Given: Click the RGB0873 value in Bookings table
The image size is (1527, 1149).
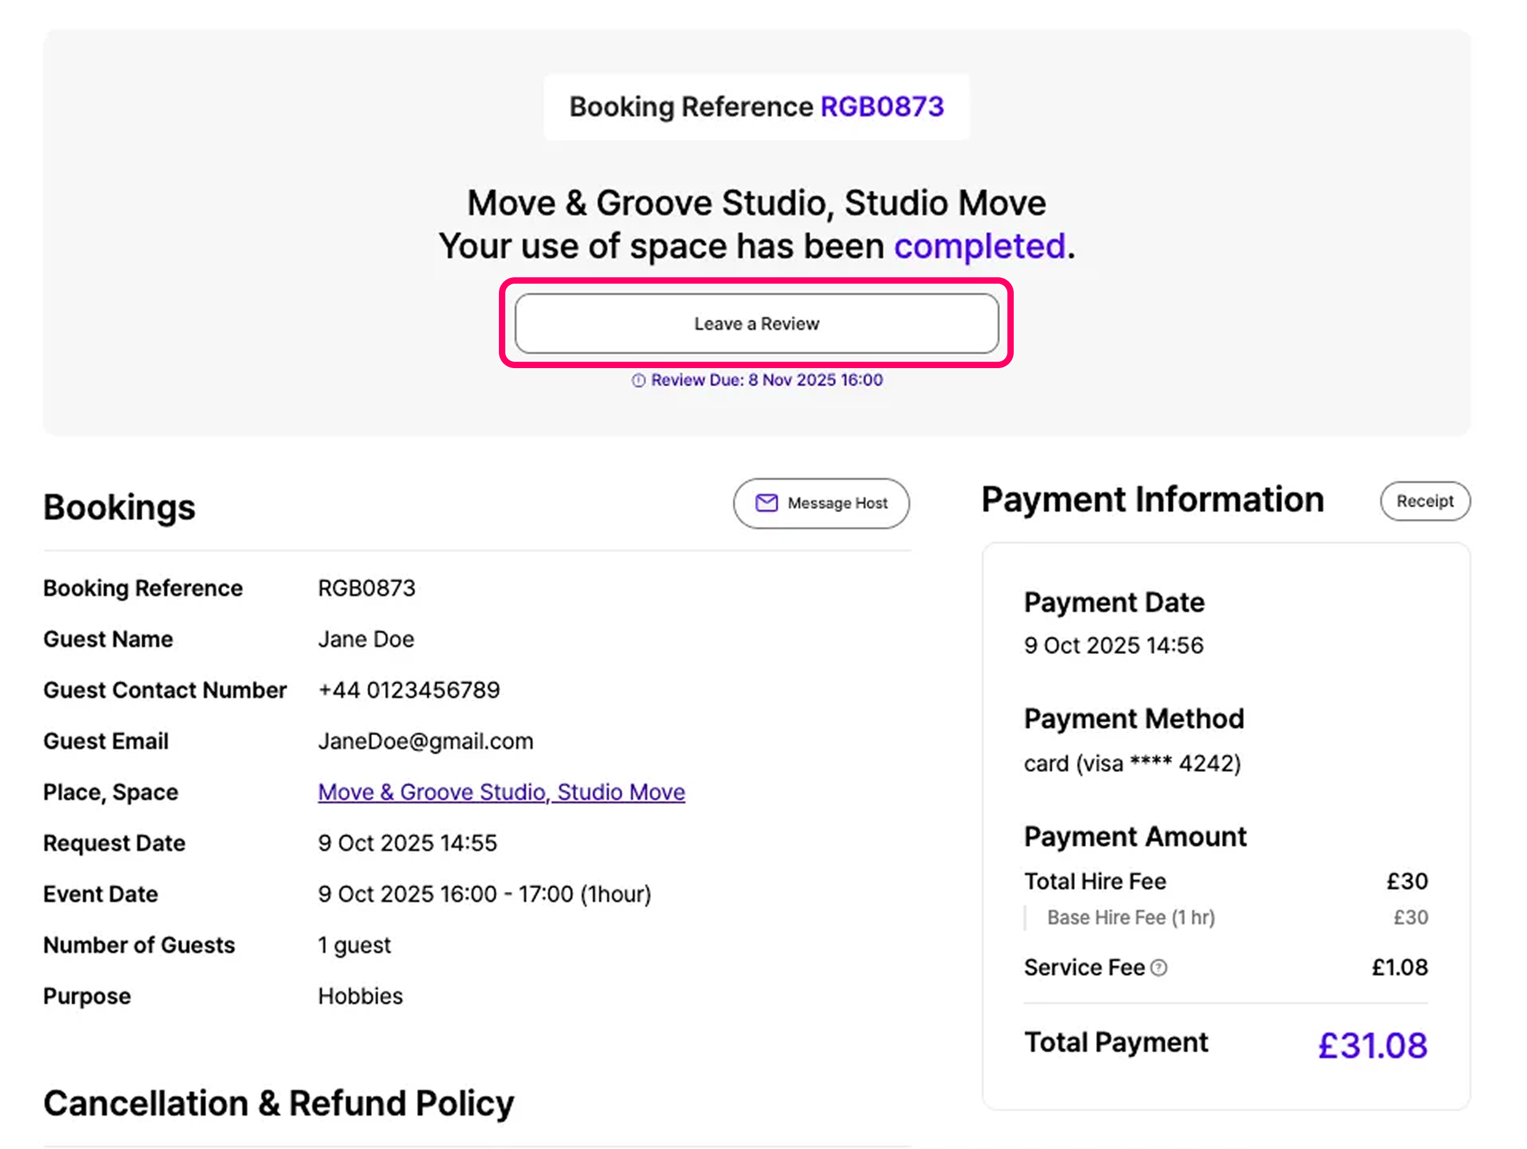Looking at the screenshot, I should coord(367,589).
